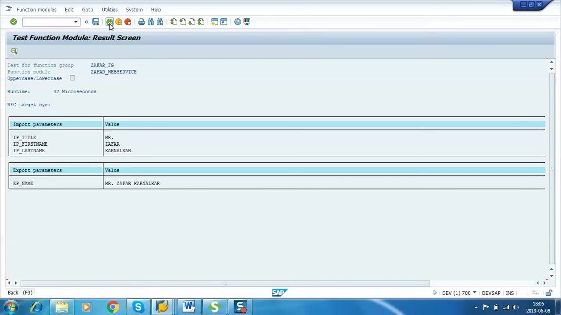Click the IP_LASTNAME parameter name
561x315 pixels.
click(x=29, y=150)
